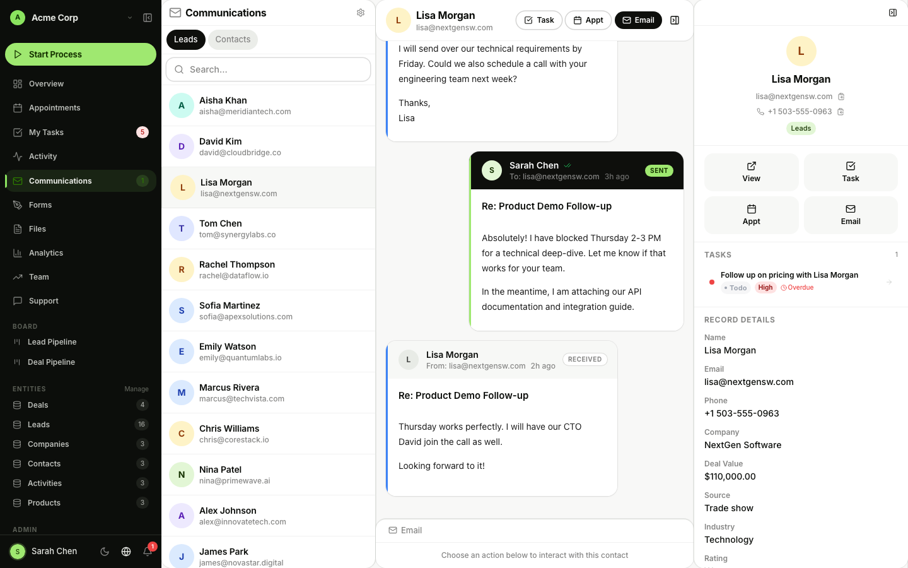Open the Communications settings gear
The height and width of the screenshot is (568, 908).
[360, 12]
